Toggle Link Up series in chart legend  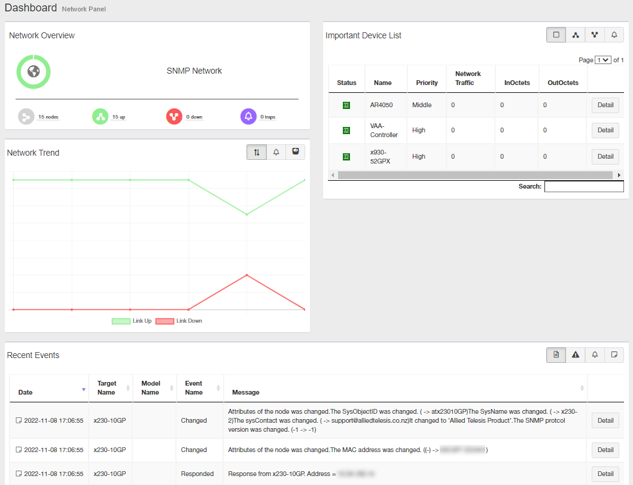click(x=121, y=322)
